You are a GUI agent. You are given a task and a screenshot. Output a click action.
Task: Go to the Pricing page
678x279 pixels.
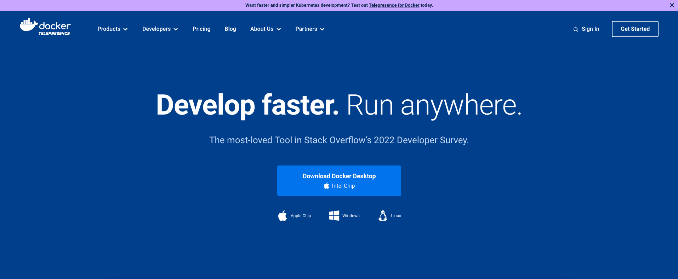click(x=201, y=29)
